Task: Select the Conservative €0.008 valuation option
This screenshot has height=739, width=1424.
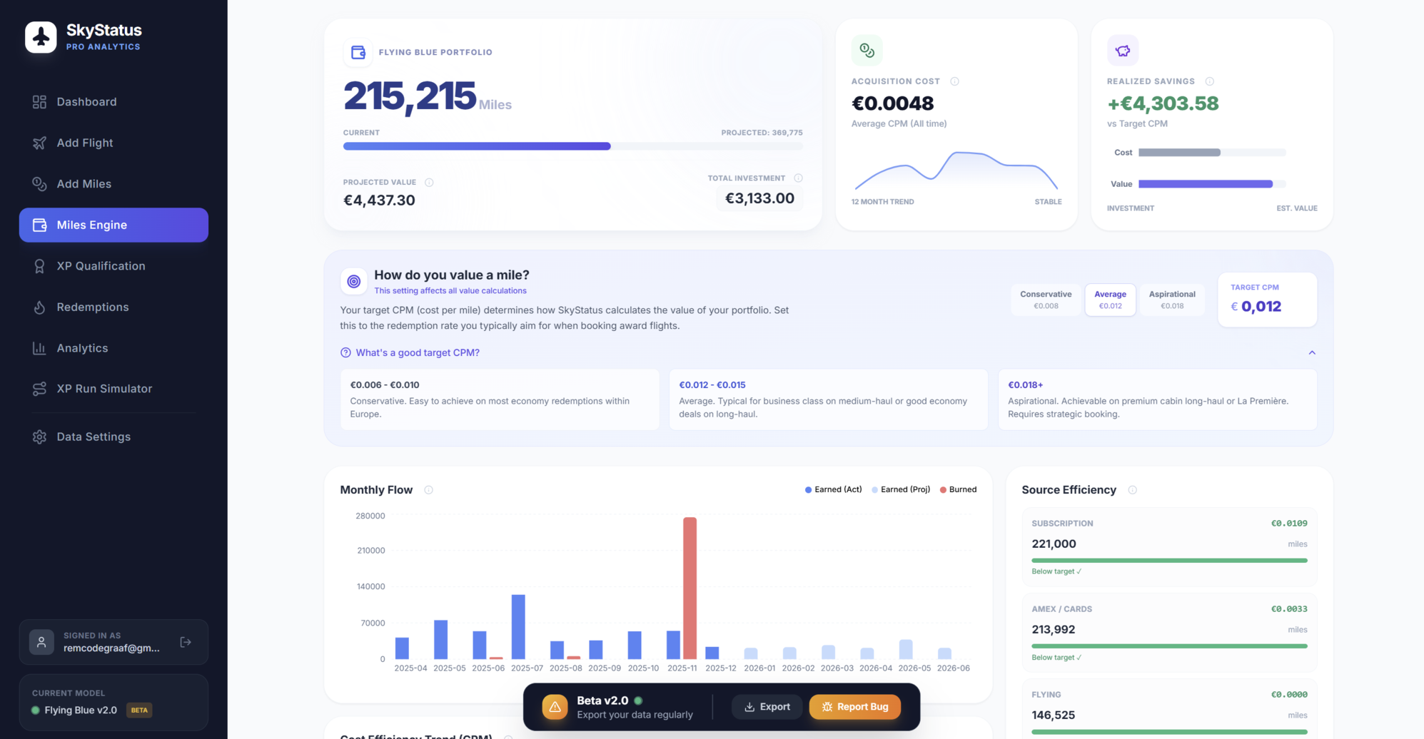Action: coord(1046,300)
